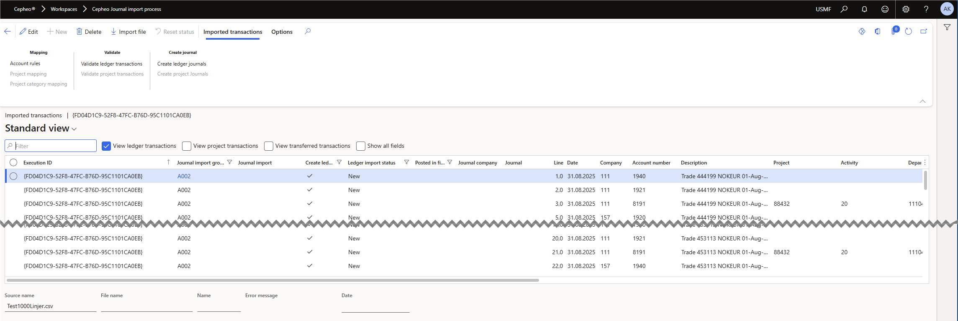The height and width of the screenshot is (321, 958).
Task: Open the notifications bell icon
Action: pos(864,9)
